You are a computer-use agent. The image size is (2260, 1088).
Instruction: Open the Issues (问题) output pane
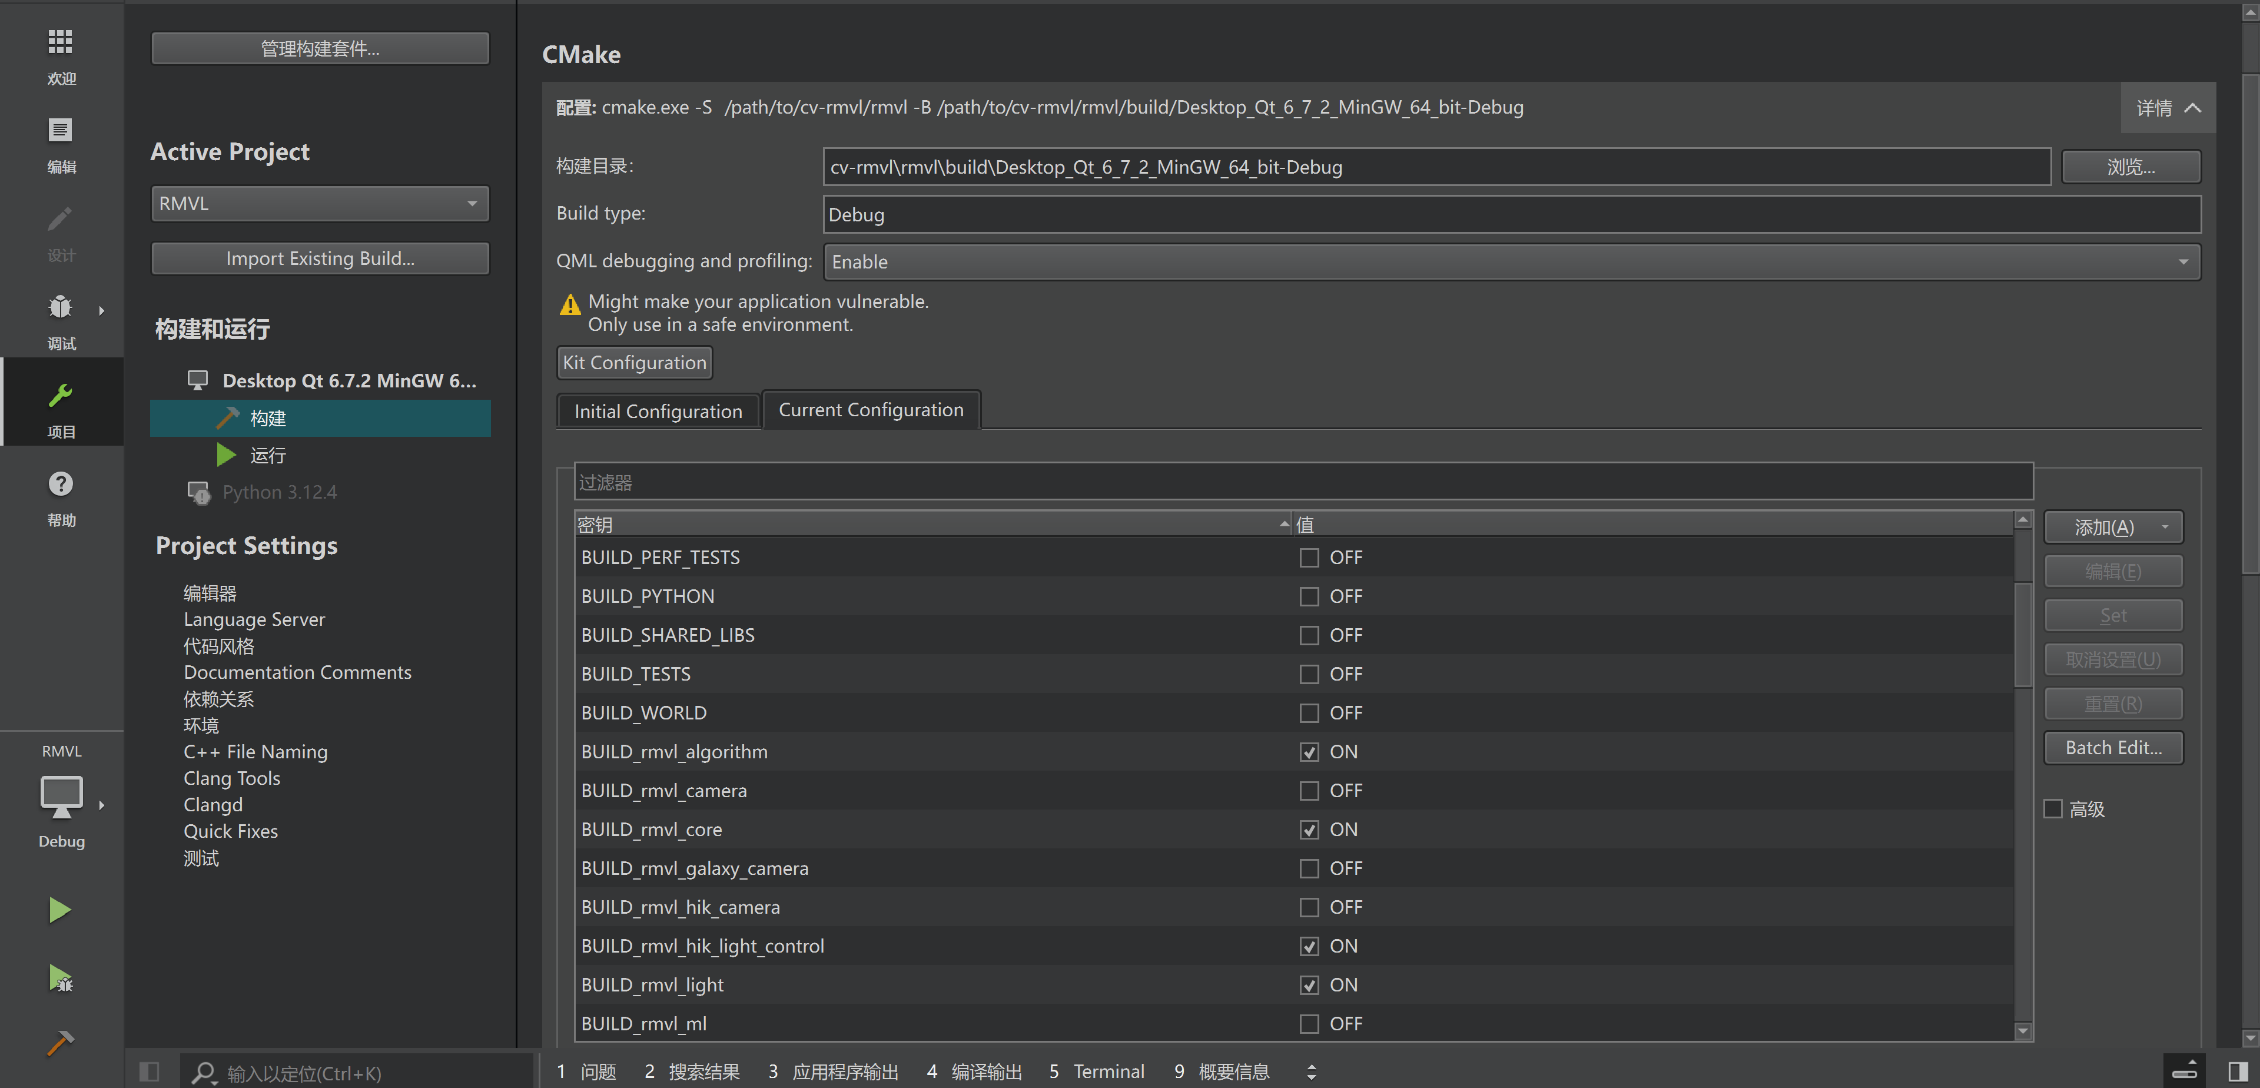(586, 1072)
